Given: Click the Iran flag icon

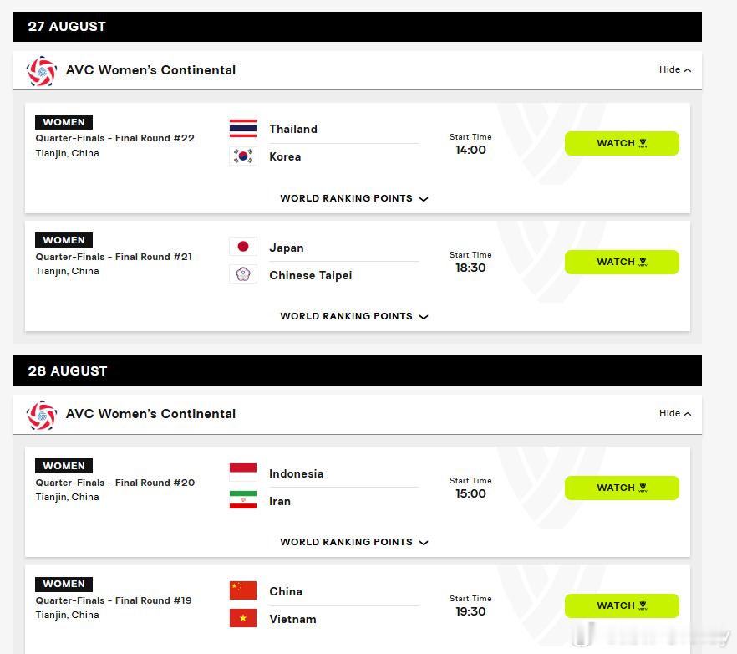Looking at the screenshot, I should tap(243, 499).
